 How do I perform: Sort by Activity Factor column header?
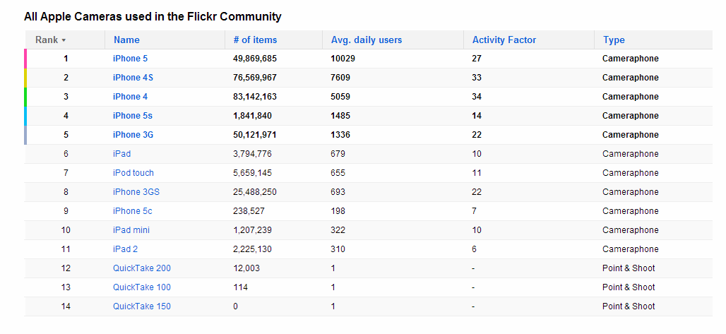[504, 40]
